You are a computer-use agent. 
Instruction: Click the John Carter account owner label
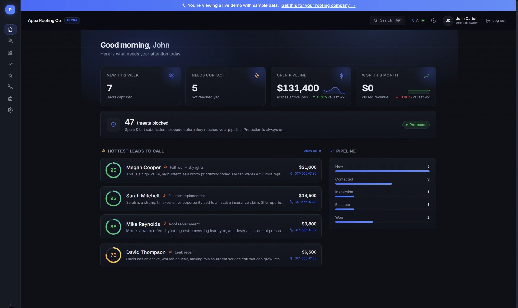click(467, 20)
